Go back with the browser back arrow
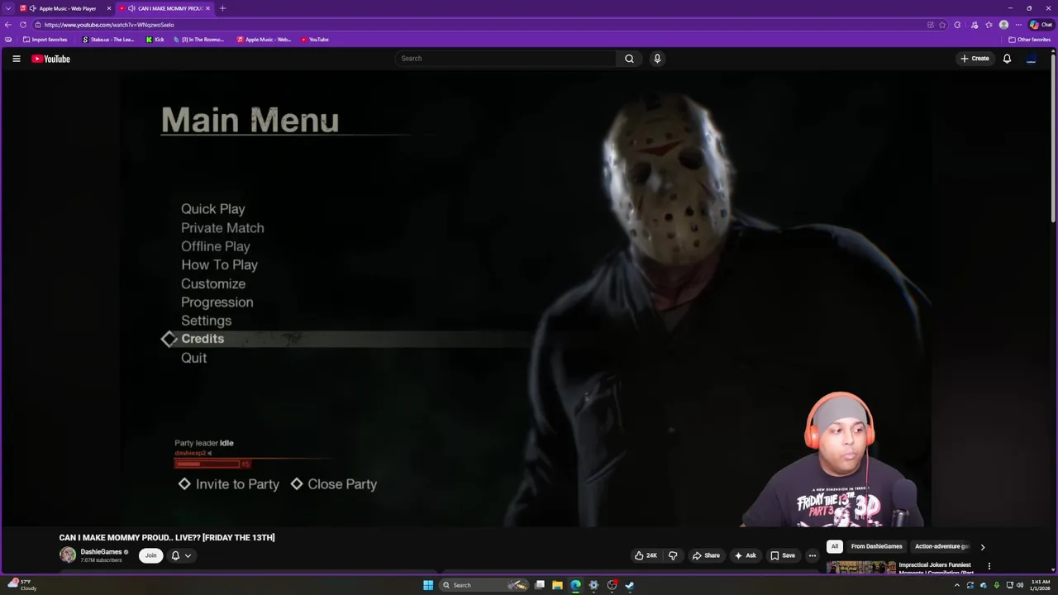The width and height of the screenshot is (1058, 595). pyautogui.click(x=8, y=25)
